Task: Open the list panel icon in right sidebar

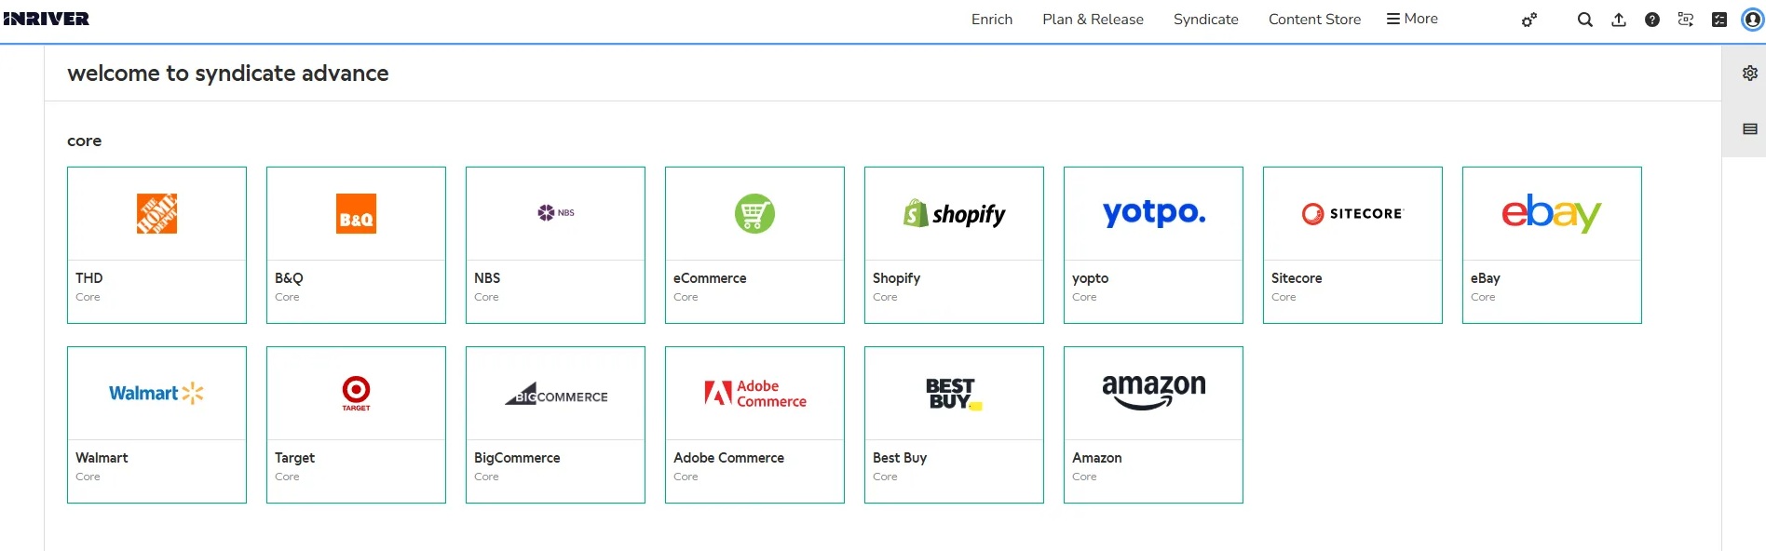Action: coord(1750,129)
